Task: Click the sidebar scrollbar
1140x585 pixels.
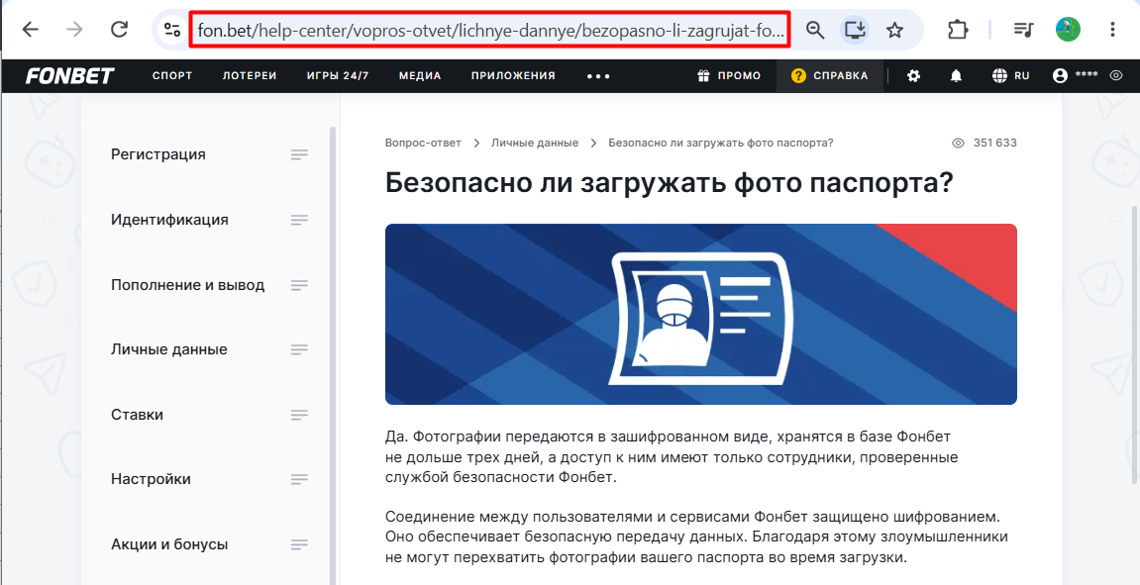Action: pyautogui.click(x=333, y=356)
